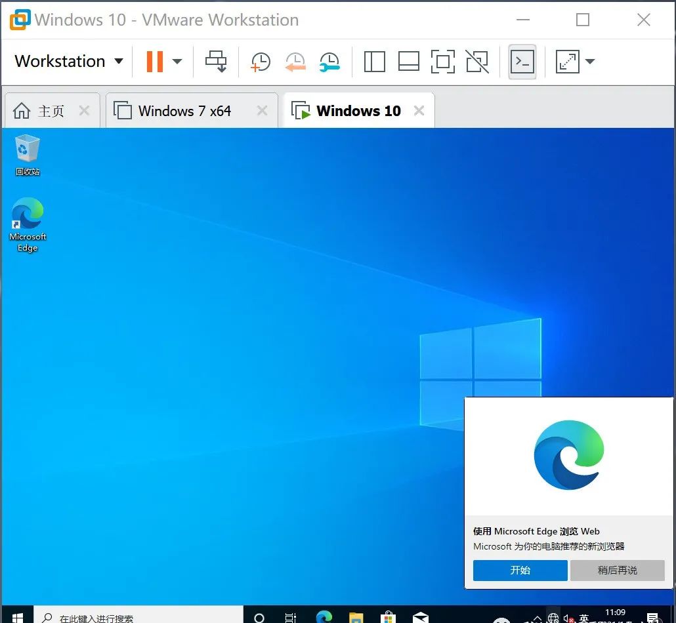Toggle the console view panel
This screenshot has height=623, width=676.
(522, 61)
